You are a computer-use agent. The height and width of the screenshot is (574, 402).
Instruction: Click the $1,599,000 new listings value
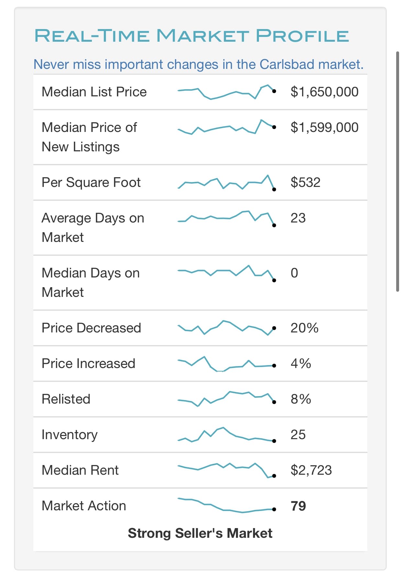click(x=324, y=127)
